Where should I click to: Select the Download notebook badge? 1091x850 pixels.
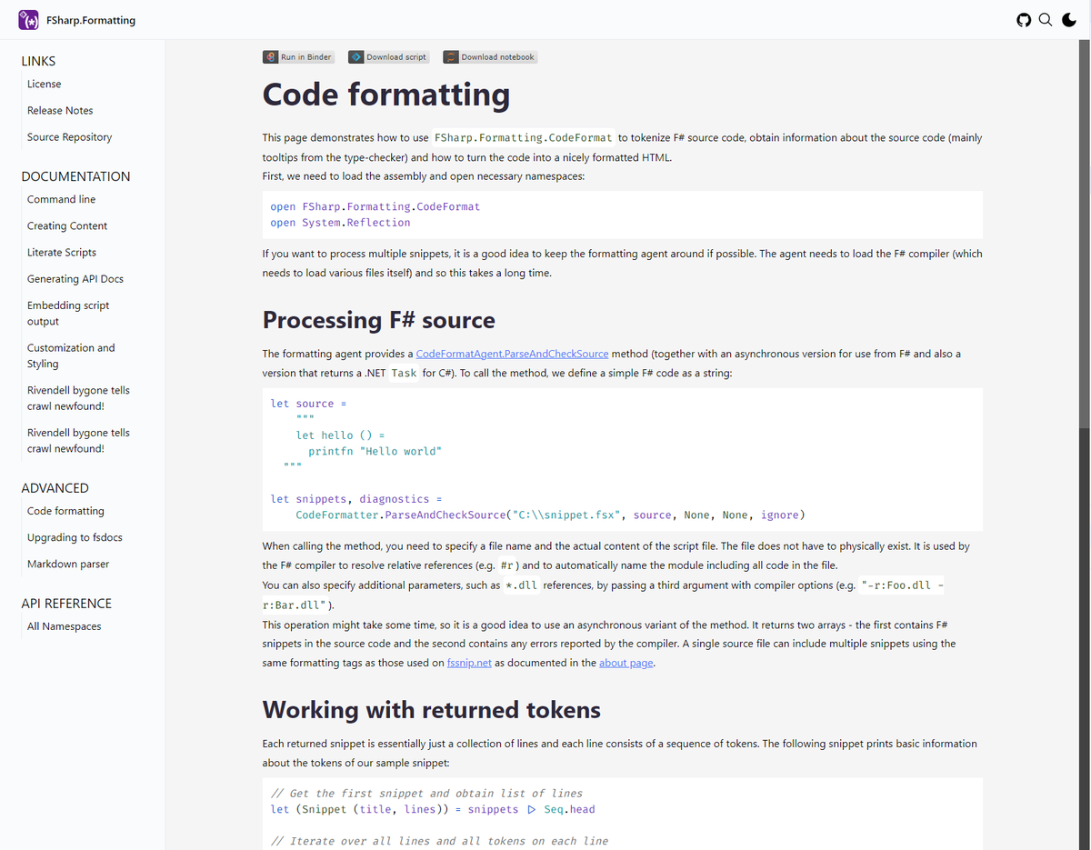coord(490,56)
